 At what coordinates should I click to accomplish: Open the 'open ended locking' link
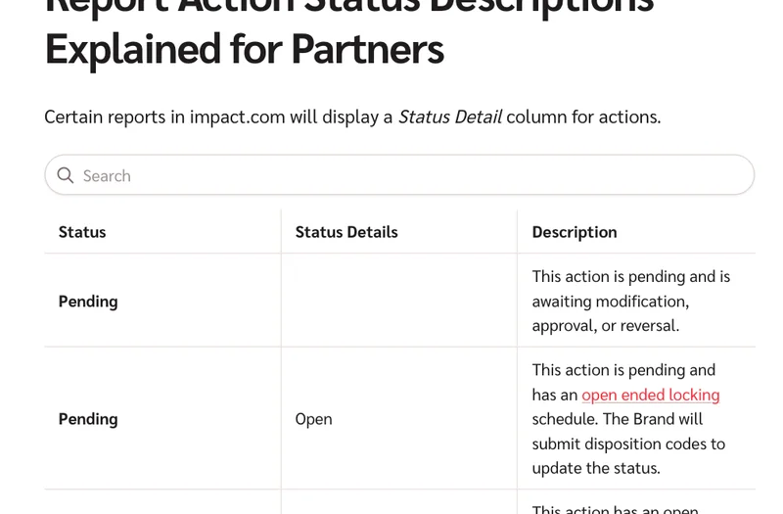650,395
